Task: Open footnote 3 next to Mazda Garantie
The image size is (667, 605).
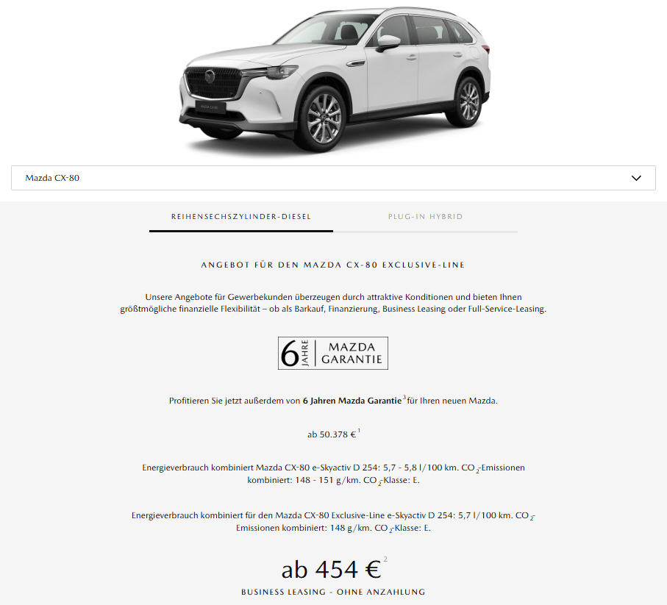Action: point(404,397)
